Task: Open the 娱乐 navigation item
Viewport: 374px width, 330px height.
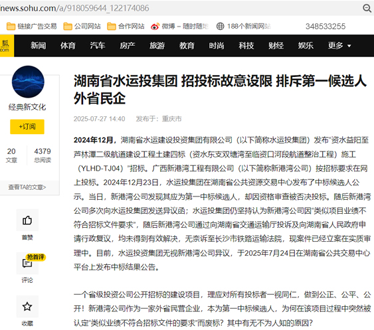Action: 306,46
